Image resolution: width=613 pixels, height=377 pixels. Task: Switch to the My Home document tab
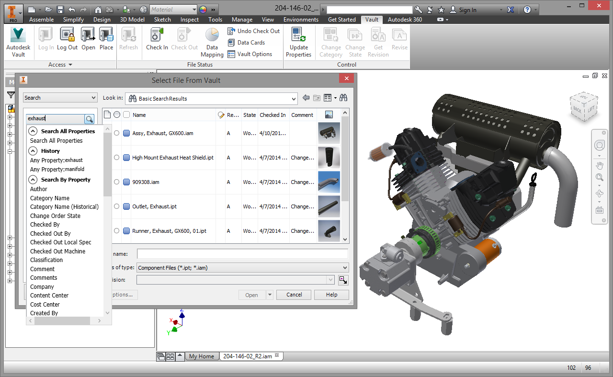[x=202, y=356]
